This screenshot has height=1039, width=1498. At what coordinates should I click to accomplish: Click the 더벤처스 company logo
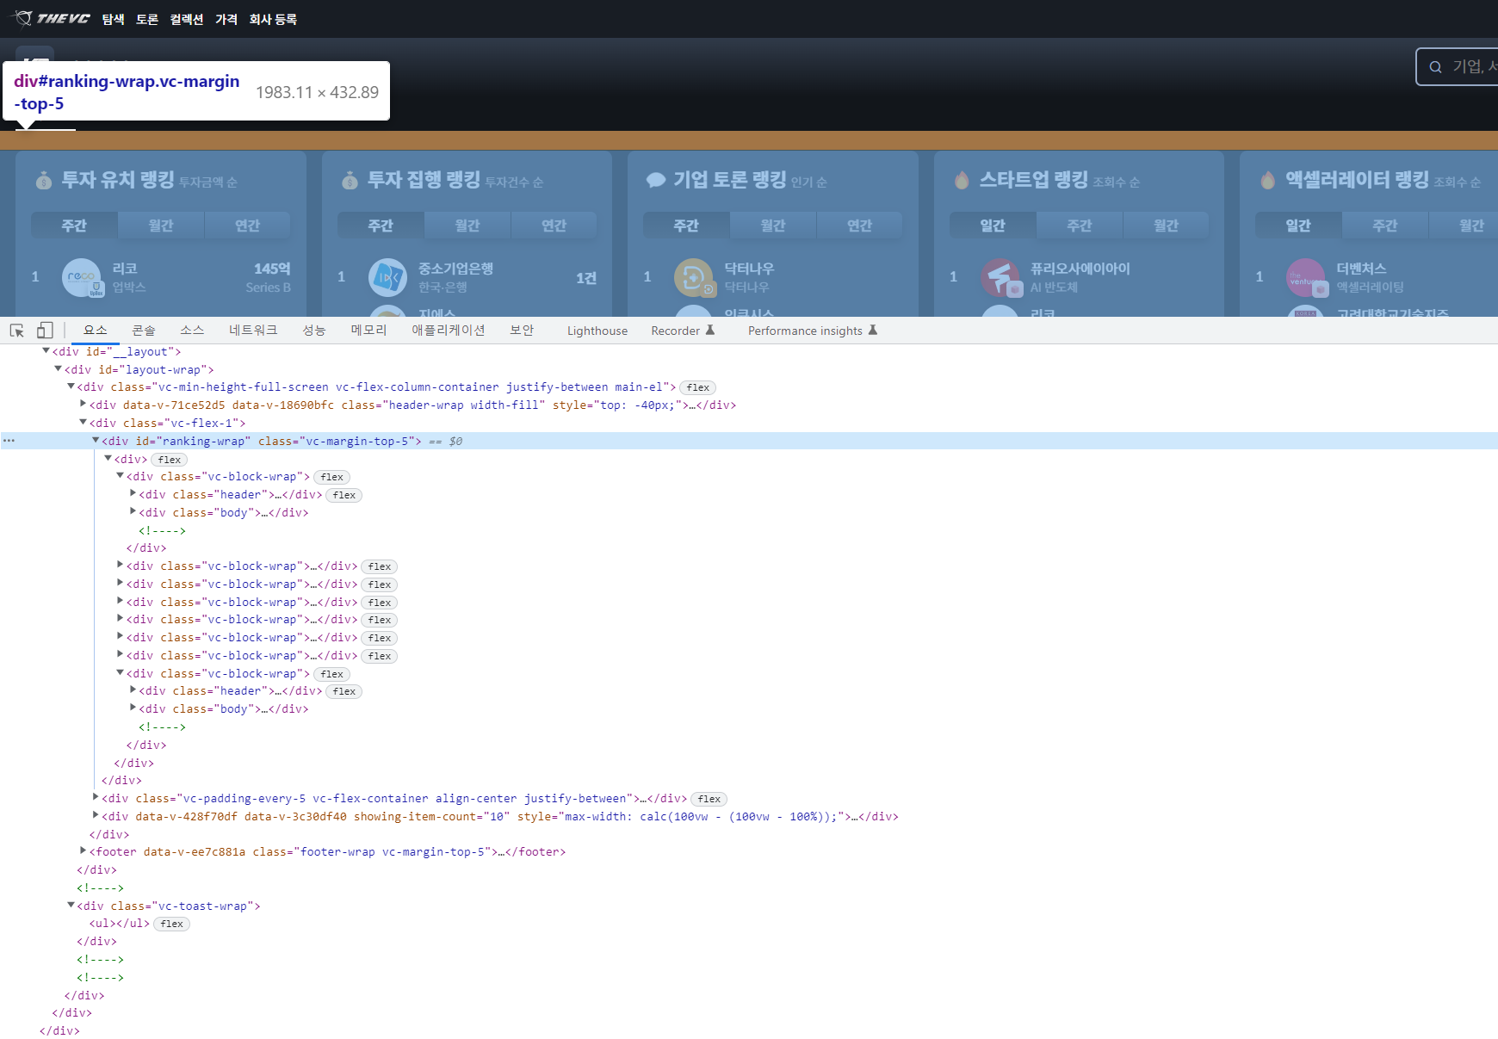pos(1306,277)
